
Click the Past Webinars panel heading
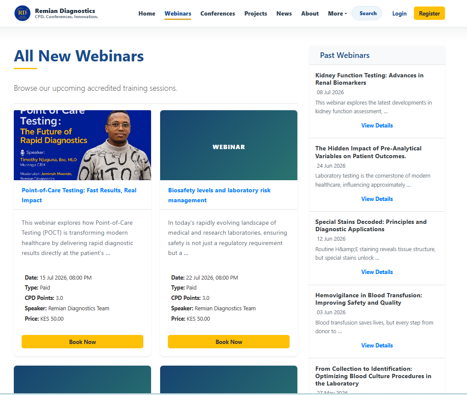tap(344, 55)
